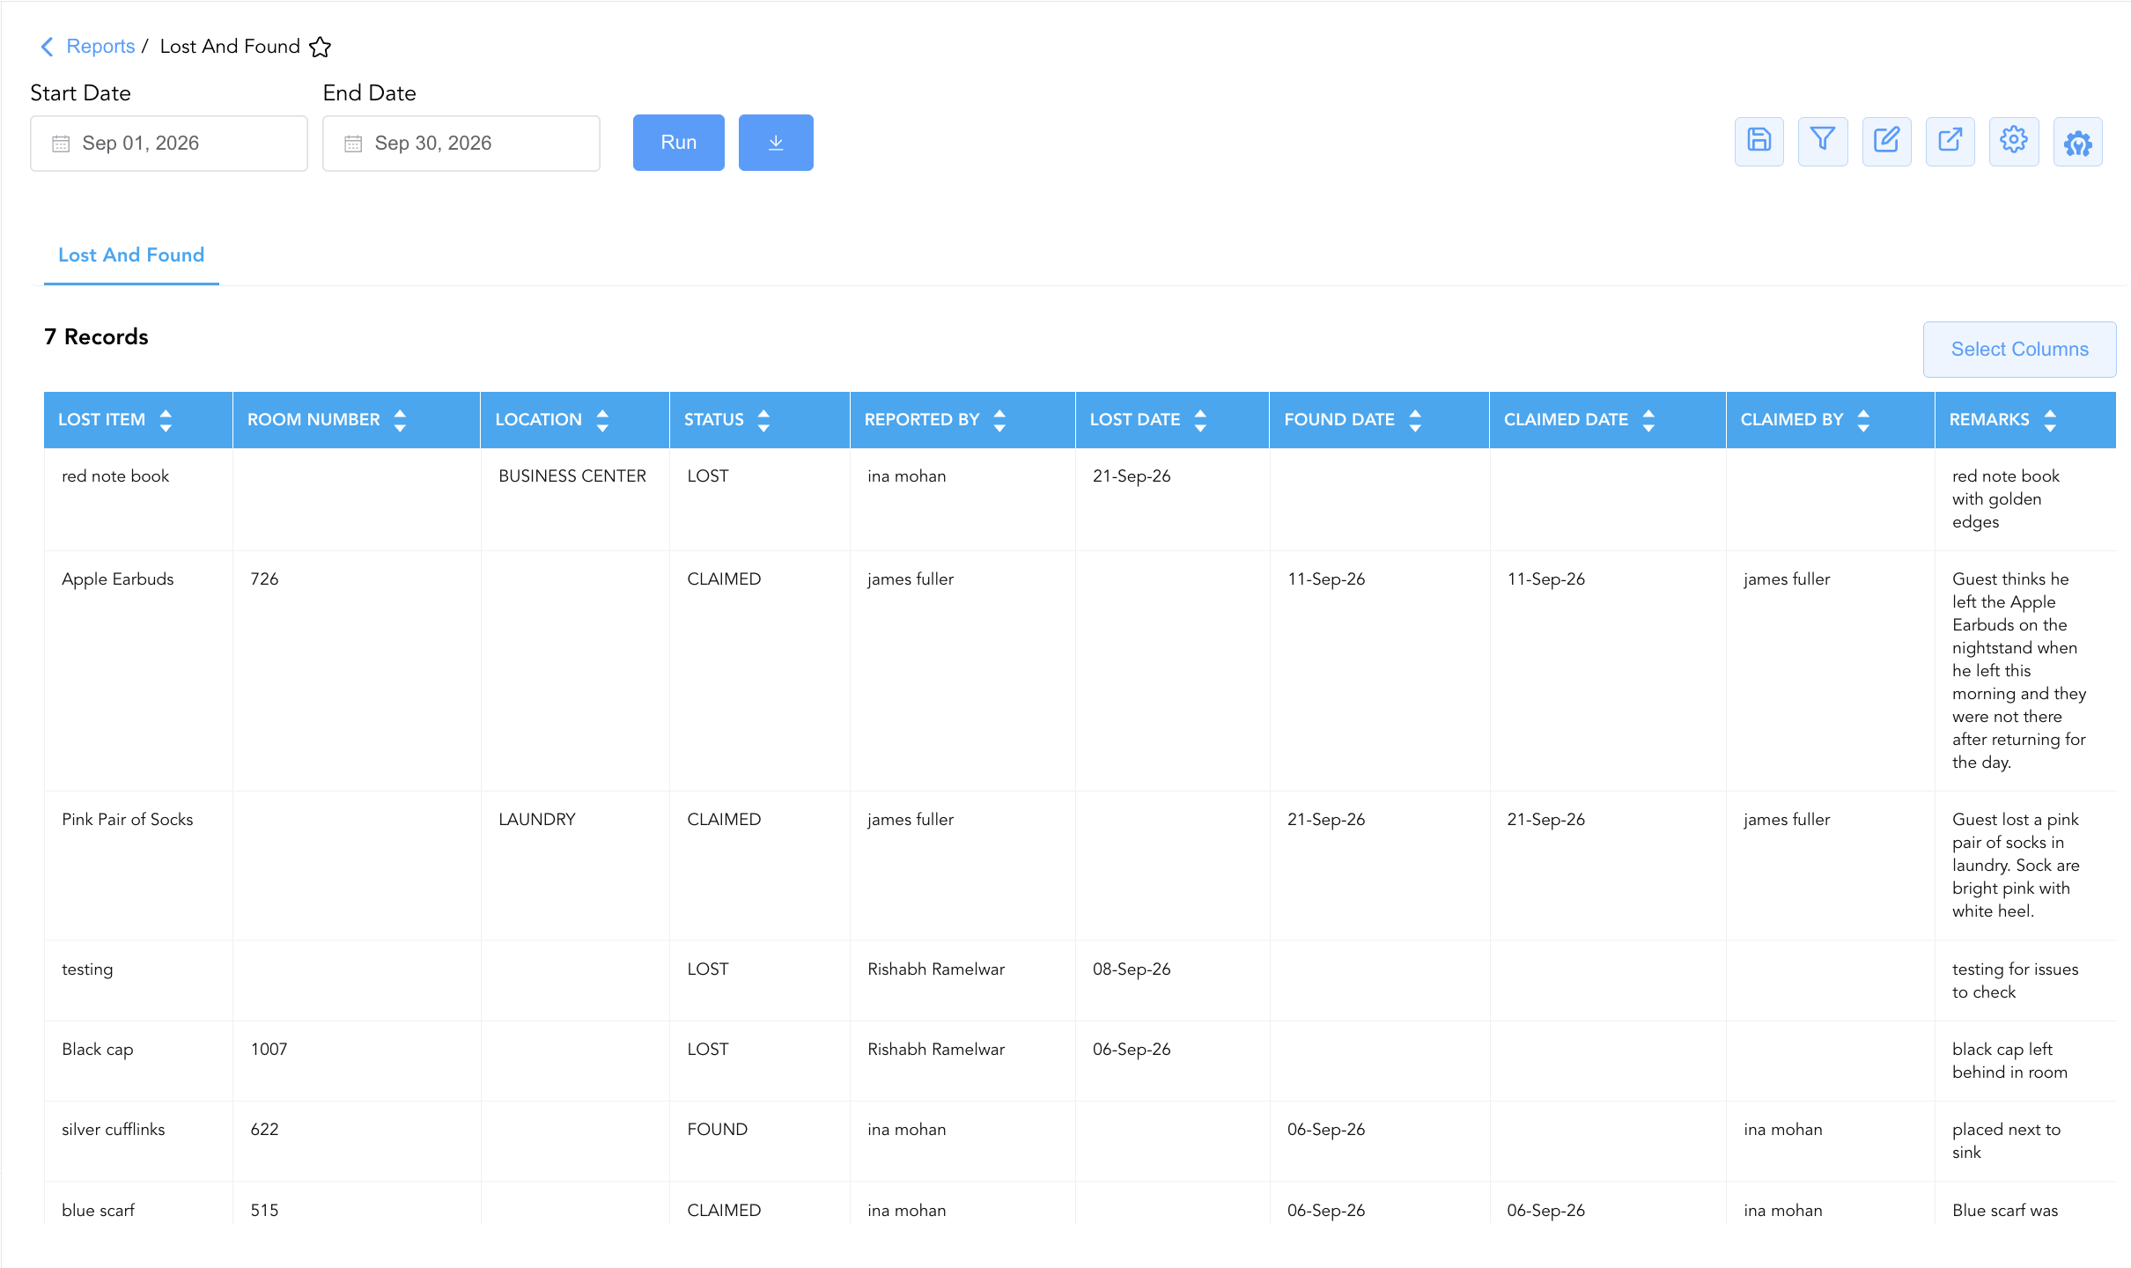Click the download arrow button
The image size is (2131, 1268).
coord(776,143)
